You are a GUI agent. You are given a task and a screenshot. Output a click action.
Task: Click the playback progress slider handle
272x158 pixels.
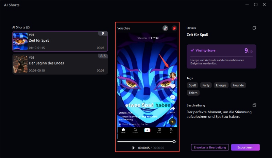point(174,142)
